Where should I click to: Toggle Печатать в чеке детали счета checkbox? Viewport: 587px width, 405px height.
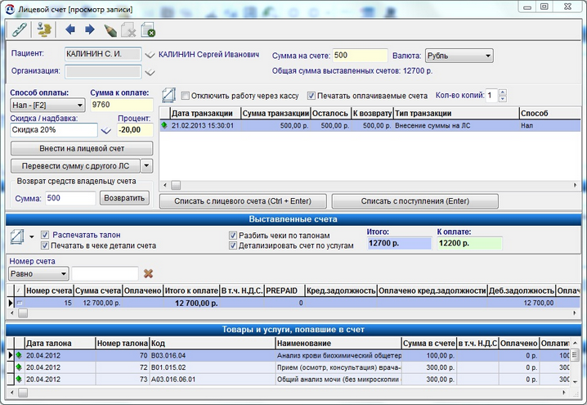coord(45,245)
